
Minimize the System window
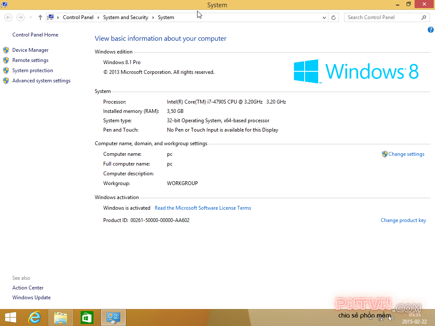(x=397, y=4)
